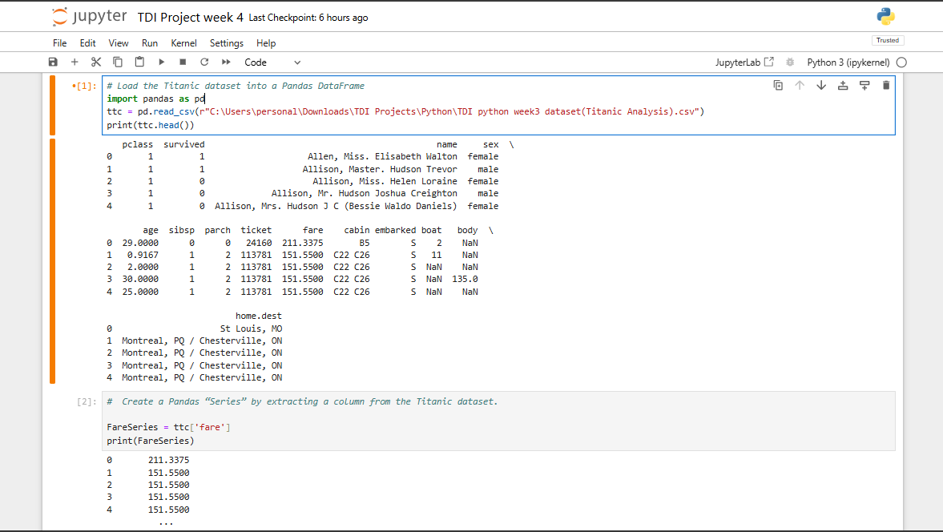Interrupt the kernel with stop icon
The height and width of the screenshot is (532, 943).
[183, 62]
